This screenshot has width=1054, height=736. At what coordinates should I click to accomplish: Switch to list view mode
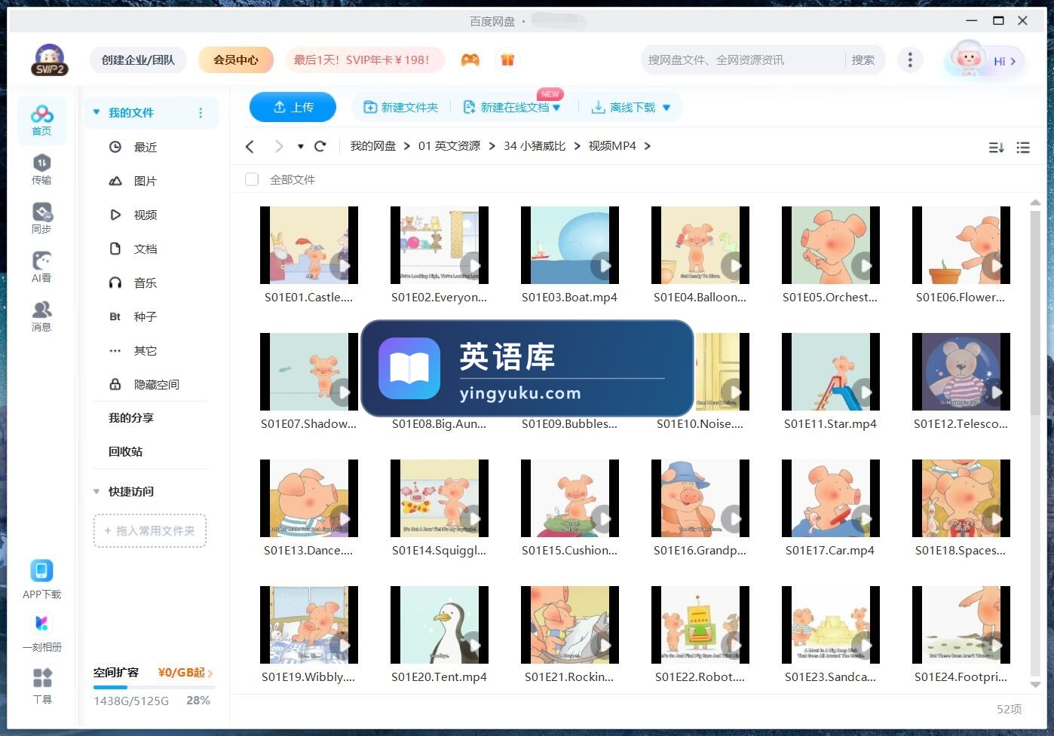pos(1023,148)
